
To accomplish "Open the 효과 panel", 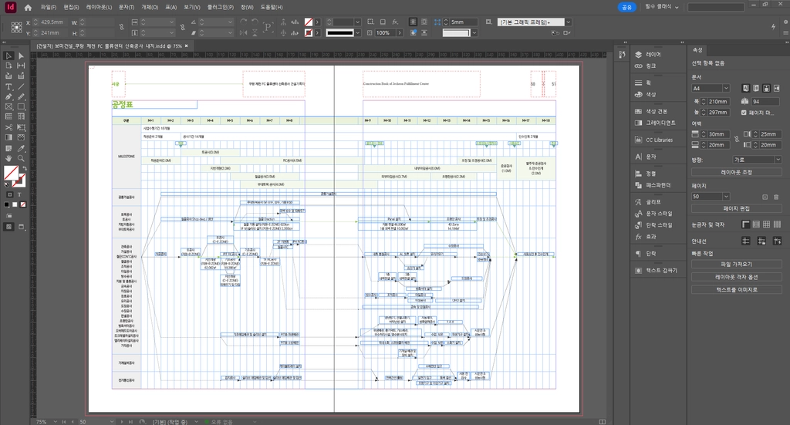I will [x=646, y=237].
